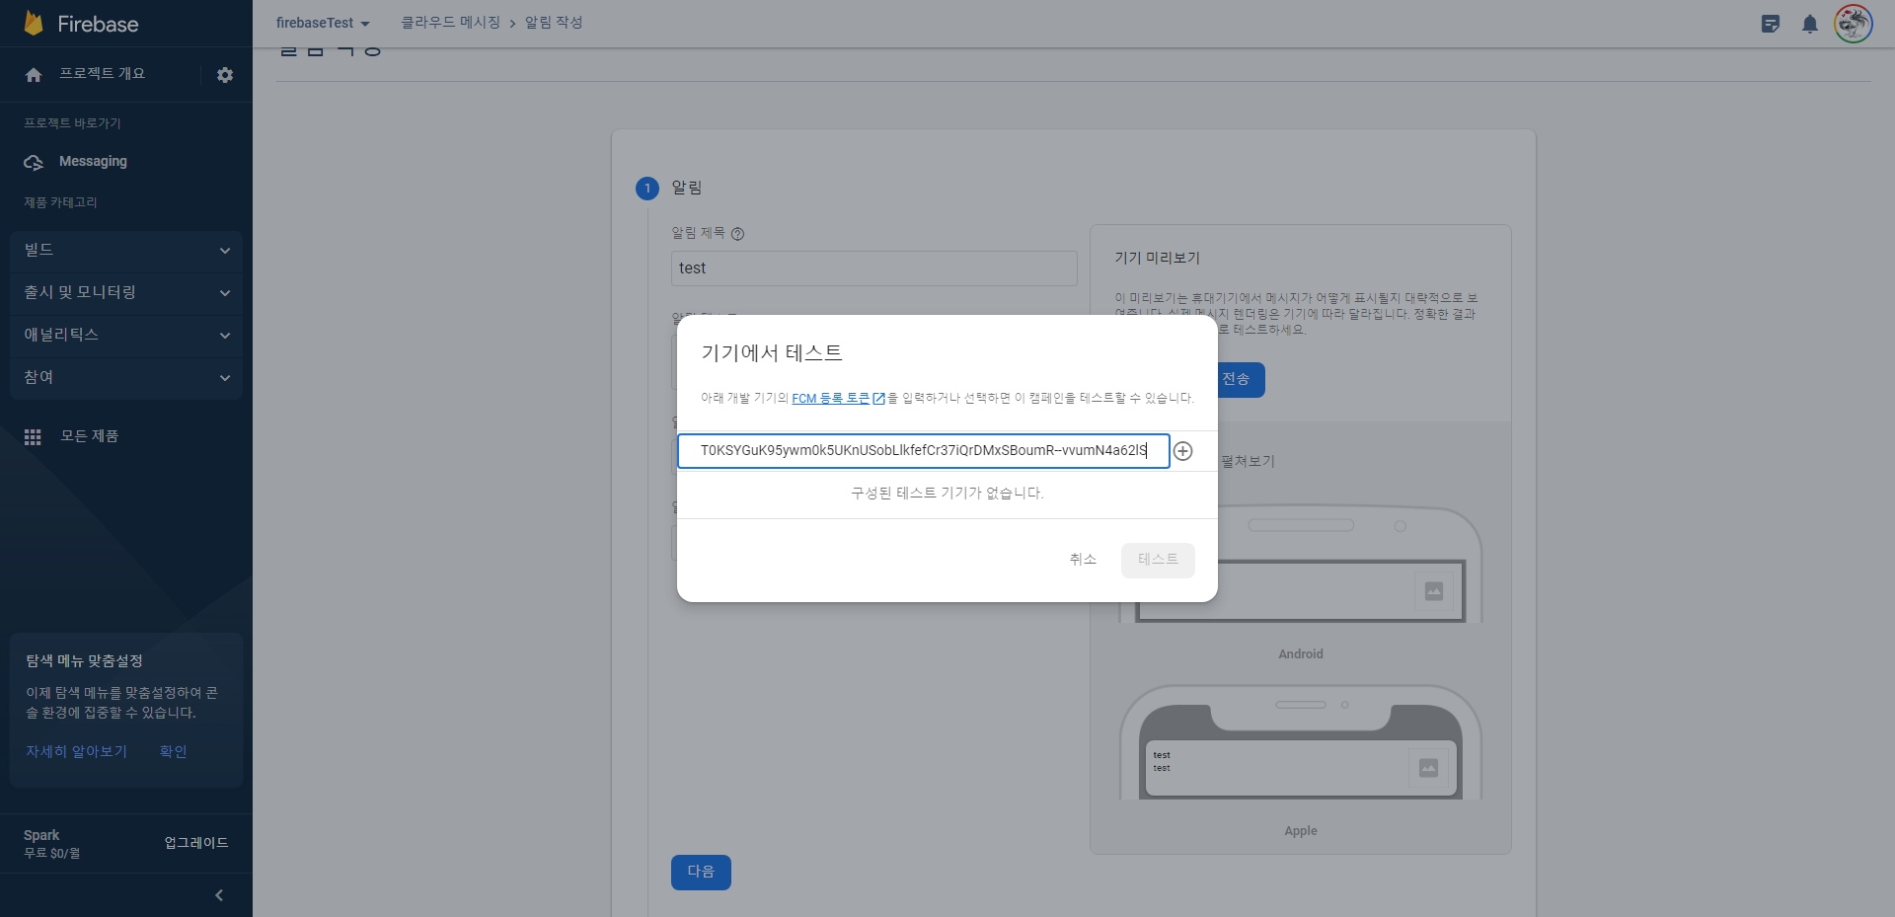The image size is (1895, 917).
Task: Click the 알림 제목 field containing test
Action: 873,268
